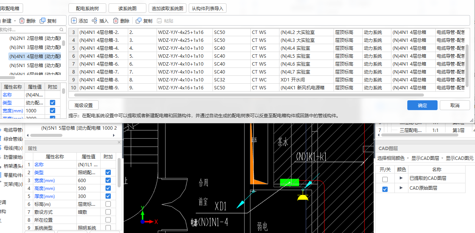This screenshot has width=475, height=233.
Task: Select (N)3N1 3层总箱 tree item
Action: point(35,47)
